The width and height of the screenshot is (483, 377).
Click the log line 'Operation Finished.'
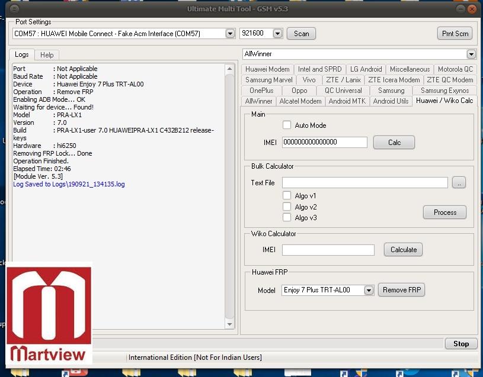click(x=41, y=161)
